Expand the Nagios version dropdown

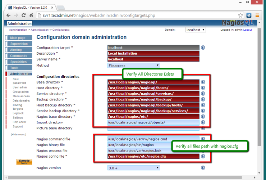point(134,168)
